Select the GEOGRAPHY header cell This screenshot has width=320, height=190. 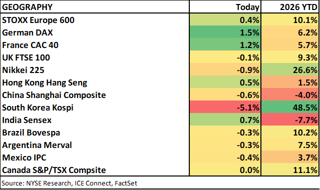(x=95, y=7)
